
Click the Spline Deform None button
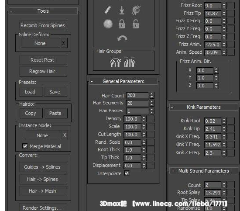(40, 43)
